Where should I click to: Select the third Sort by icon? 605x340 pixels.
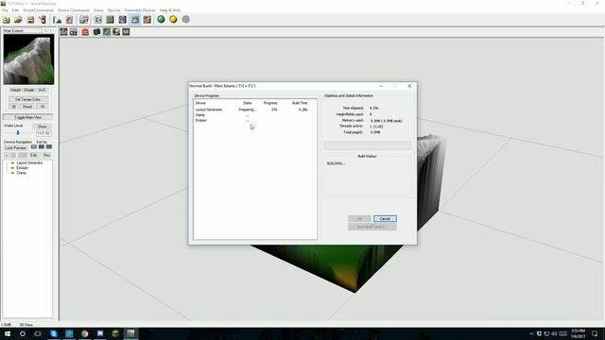point(49,147)
